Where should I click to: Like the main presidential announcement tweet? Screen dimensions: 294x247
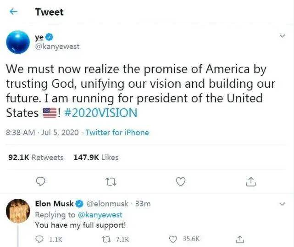point(181,182)
